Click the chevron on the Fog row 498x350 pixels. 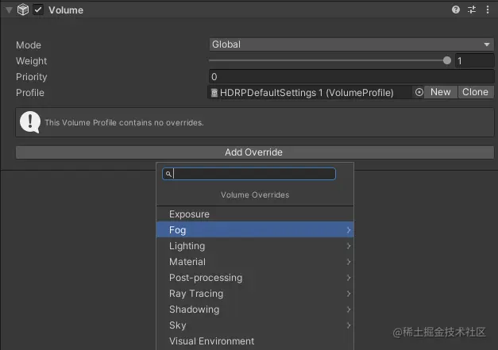click(x=349, y=229)
